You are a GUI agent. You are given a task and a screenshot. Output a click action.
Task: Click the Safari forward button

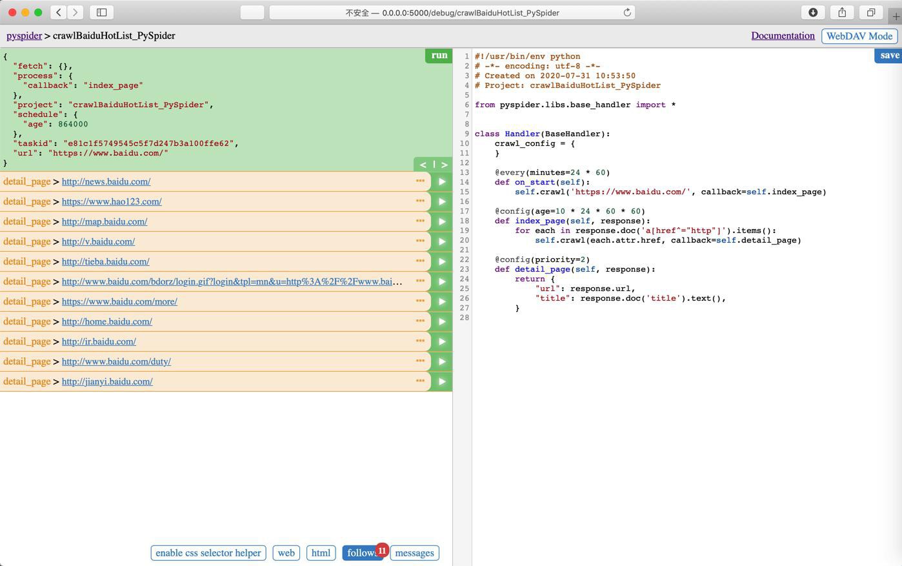pos(75,12)
